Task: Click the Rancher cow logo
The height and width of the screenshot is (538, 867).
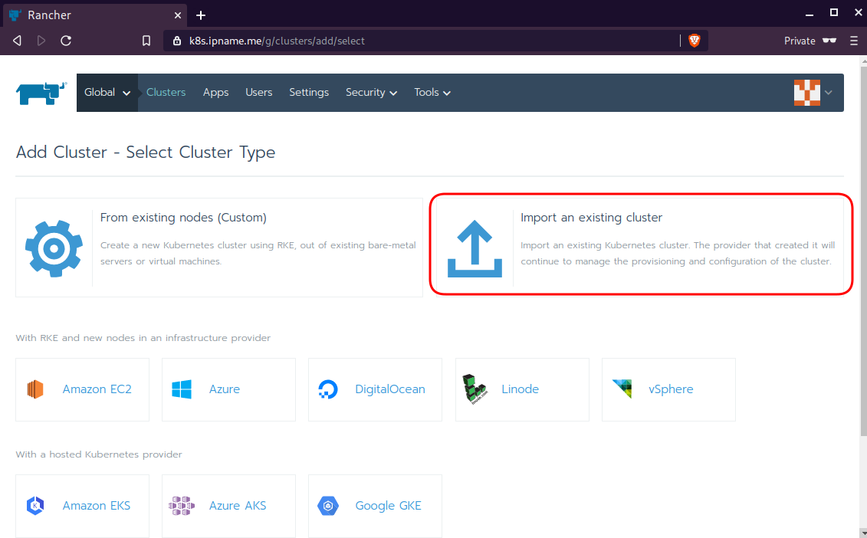Action: click(41, 93)
